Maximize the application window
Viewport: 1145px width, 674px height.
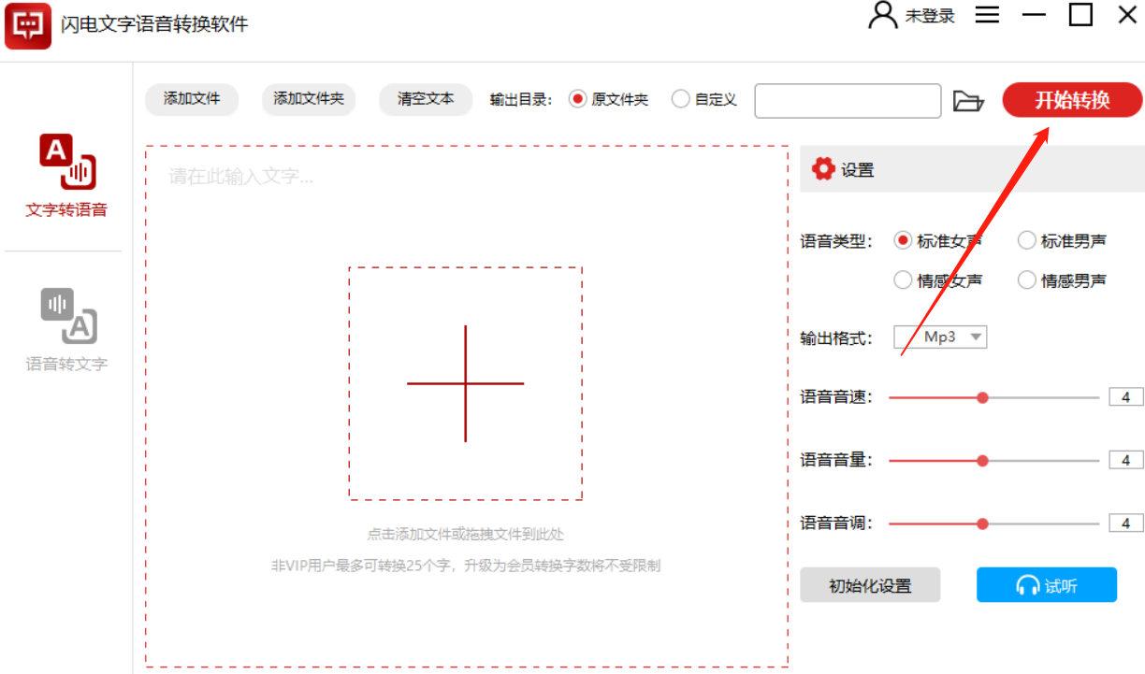(1080, 15)
